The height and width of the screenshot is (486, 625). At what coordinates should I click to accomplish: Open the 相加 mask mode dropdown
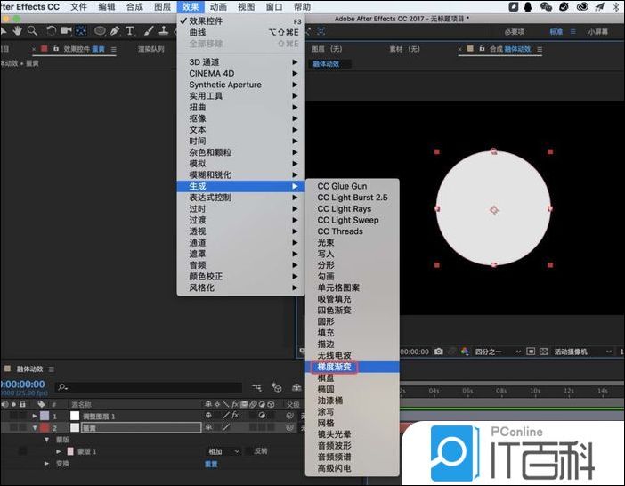coord(223,451)
